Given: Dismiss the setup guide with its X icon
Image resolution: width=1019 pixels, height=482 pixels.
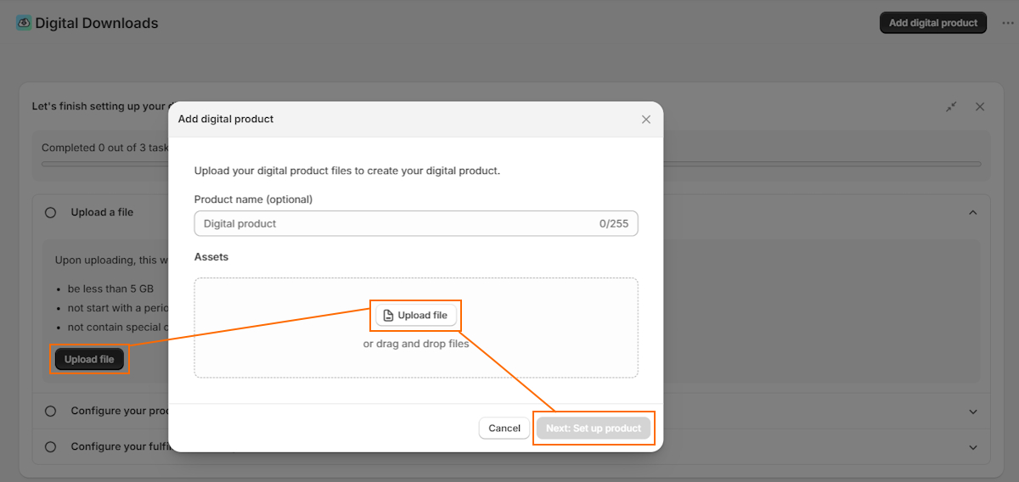Looking at the screenshot, I should (980, 107).
